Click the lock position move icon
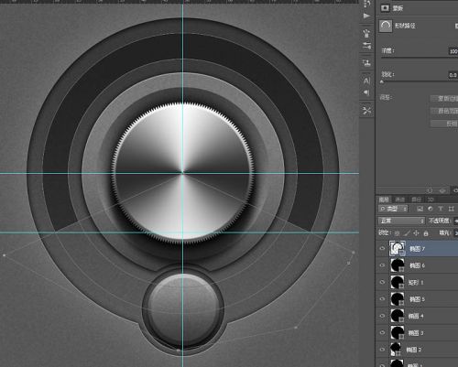 click(416, 233)
